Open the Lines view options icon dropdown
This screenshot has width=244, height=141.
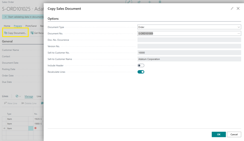(18, 96)
